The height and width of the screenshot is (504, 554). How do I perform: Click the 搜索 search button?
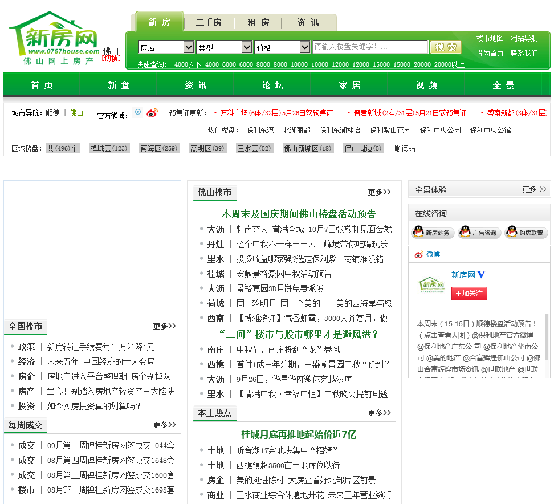click(446, 47)
